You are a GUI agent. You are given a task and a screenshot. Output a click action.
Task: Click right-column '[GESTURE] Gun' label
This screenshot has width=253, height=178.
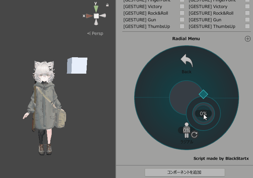[x=205, y=20]
